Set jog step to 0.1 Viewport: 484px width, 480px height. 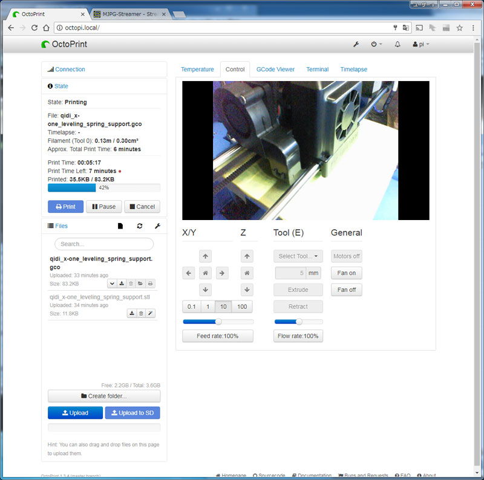(191, 306)
